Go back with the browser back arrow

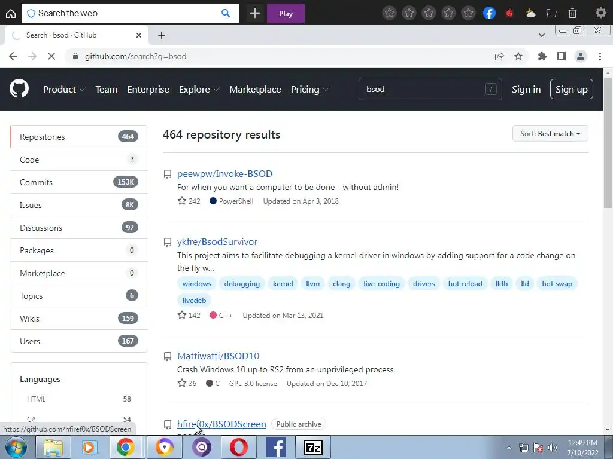[x=13, y=56]
